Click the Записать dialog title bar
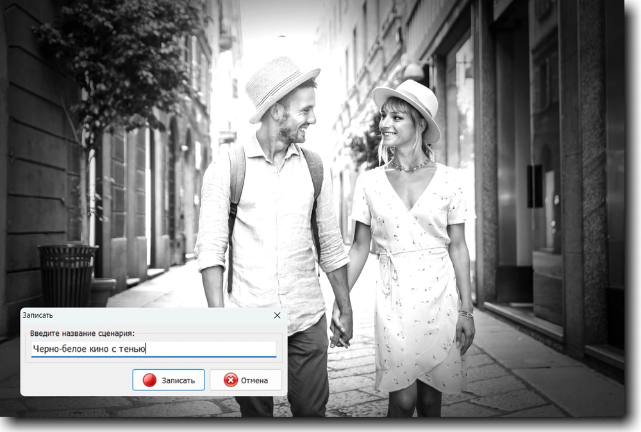 128,315
